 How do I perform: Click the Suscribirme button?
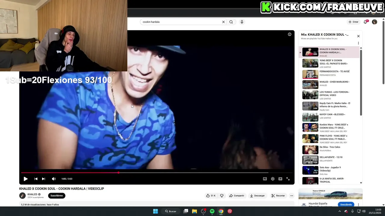[57, 196]
